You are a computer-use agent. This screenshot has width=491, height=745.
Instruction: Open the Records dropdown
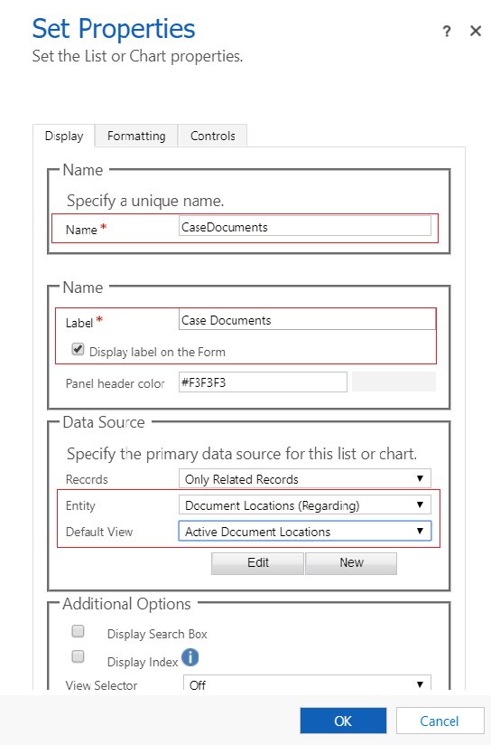tap(304, 478)
